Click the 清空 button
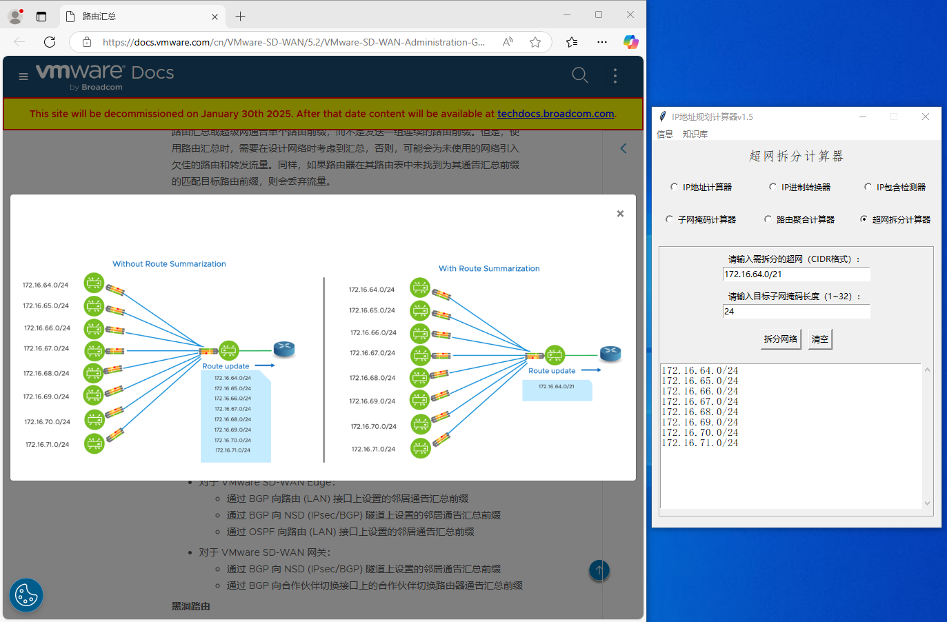Screen dimensions: 947x622 click(x=820, y=339)
